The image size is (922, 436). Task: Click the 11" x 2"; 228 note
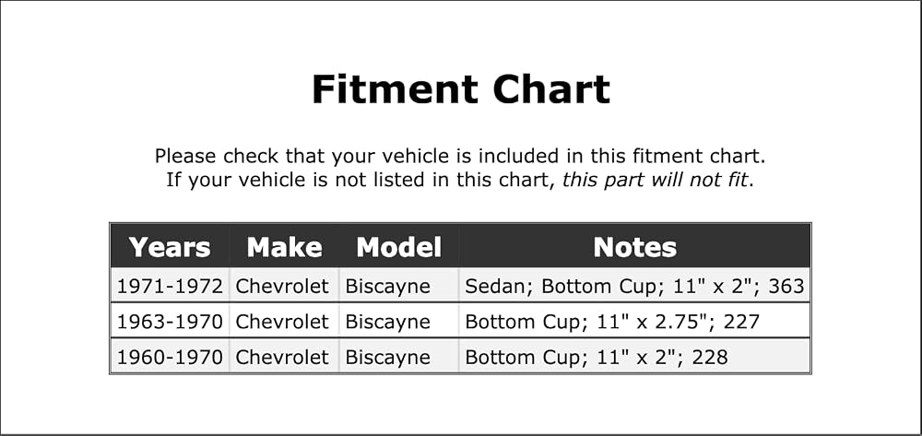coord(597,357)
